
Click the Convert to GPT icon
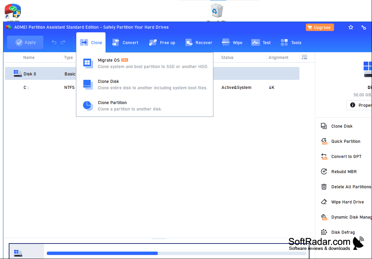324,157
